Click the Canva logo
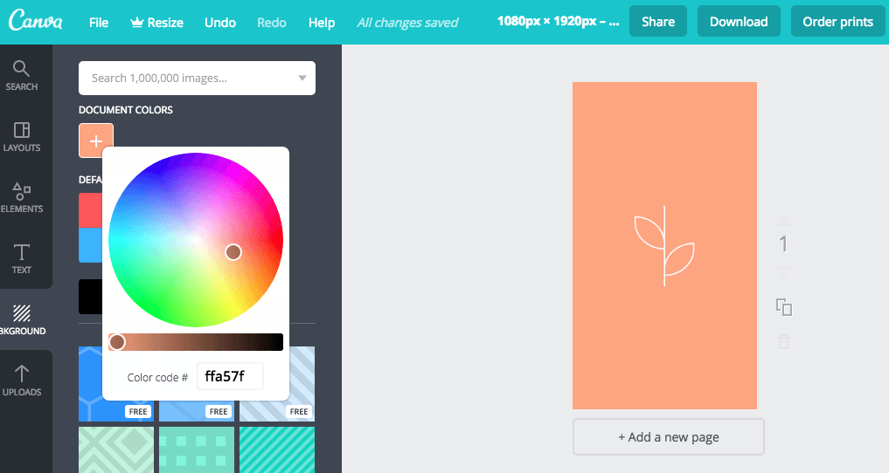The width and height of the screenshot is (889, 473). tap(35, 22)
